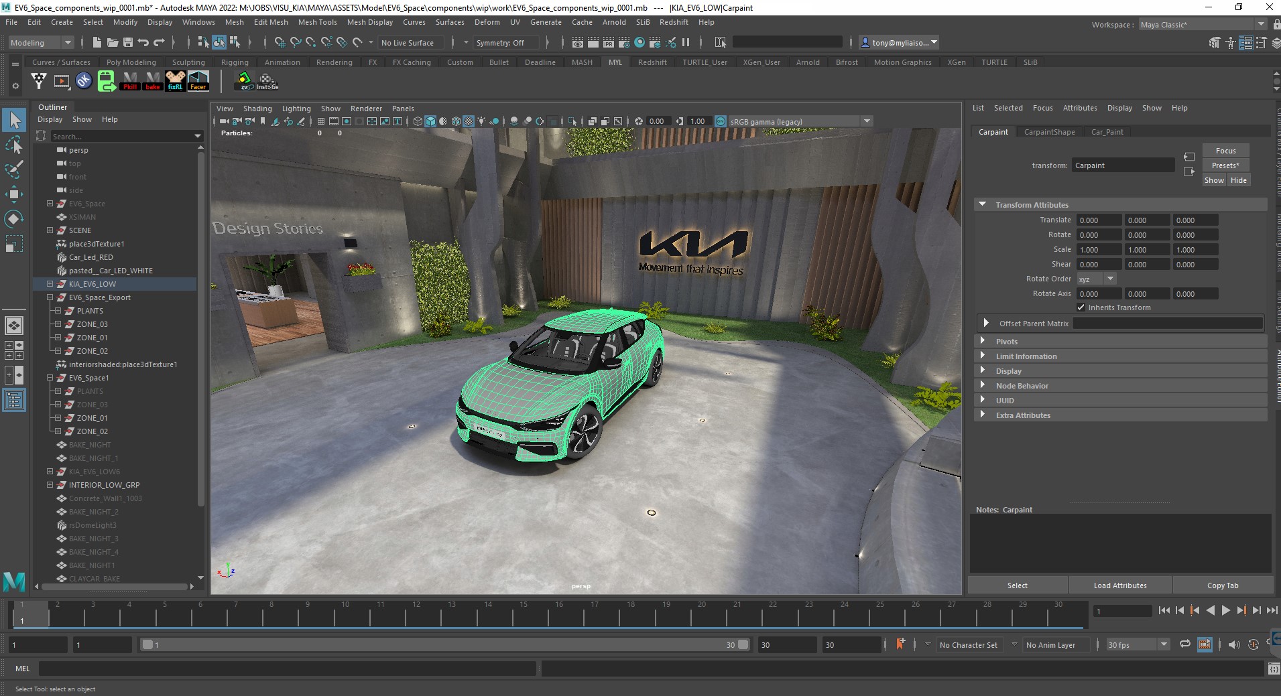Click the blue OK shelf icon
This screenshot has height=696, width=1281.
pyautogui.click(x=84, y=81)
